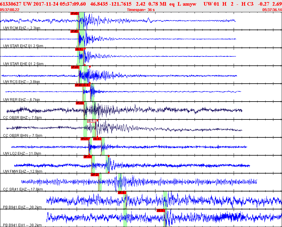282x227 pixels.
Task: Click the start time 05:37:00.22 label
Action: click(x=10, y=10)
